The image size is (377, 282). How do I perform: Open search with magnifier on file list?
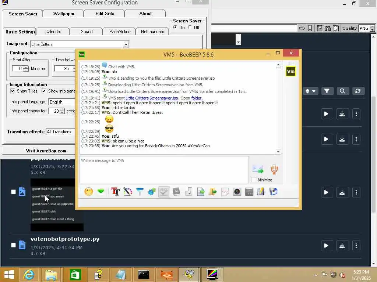click(342, 91)
